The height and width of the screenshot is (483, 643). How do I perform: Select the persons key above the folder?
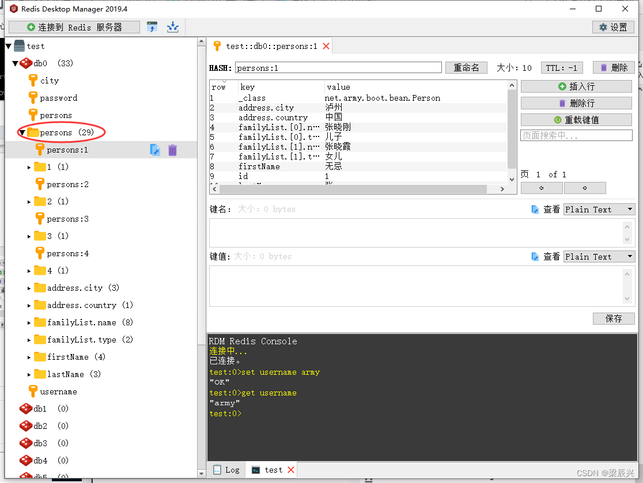click(x=56, y=115)
